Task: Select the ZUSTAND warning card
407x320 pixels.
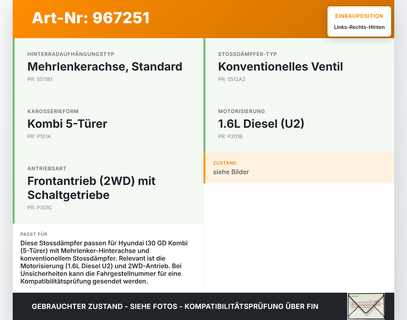Action: tap(299, 168)
